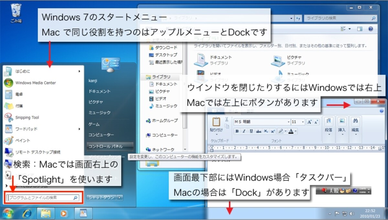
Task: Launch Windows Media Player from taskbar
Action: coord(64,214)
